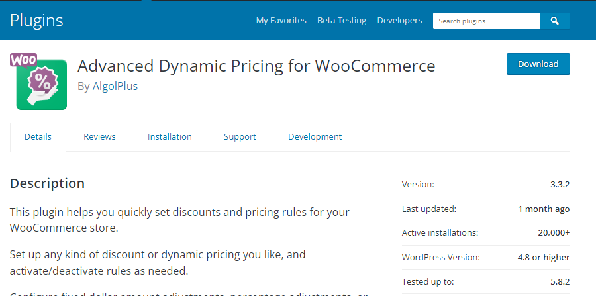Select the Details tab
The height and width of the screenshot is (296, 596).
pos(38,137)
